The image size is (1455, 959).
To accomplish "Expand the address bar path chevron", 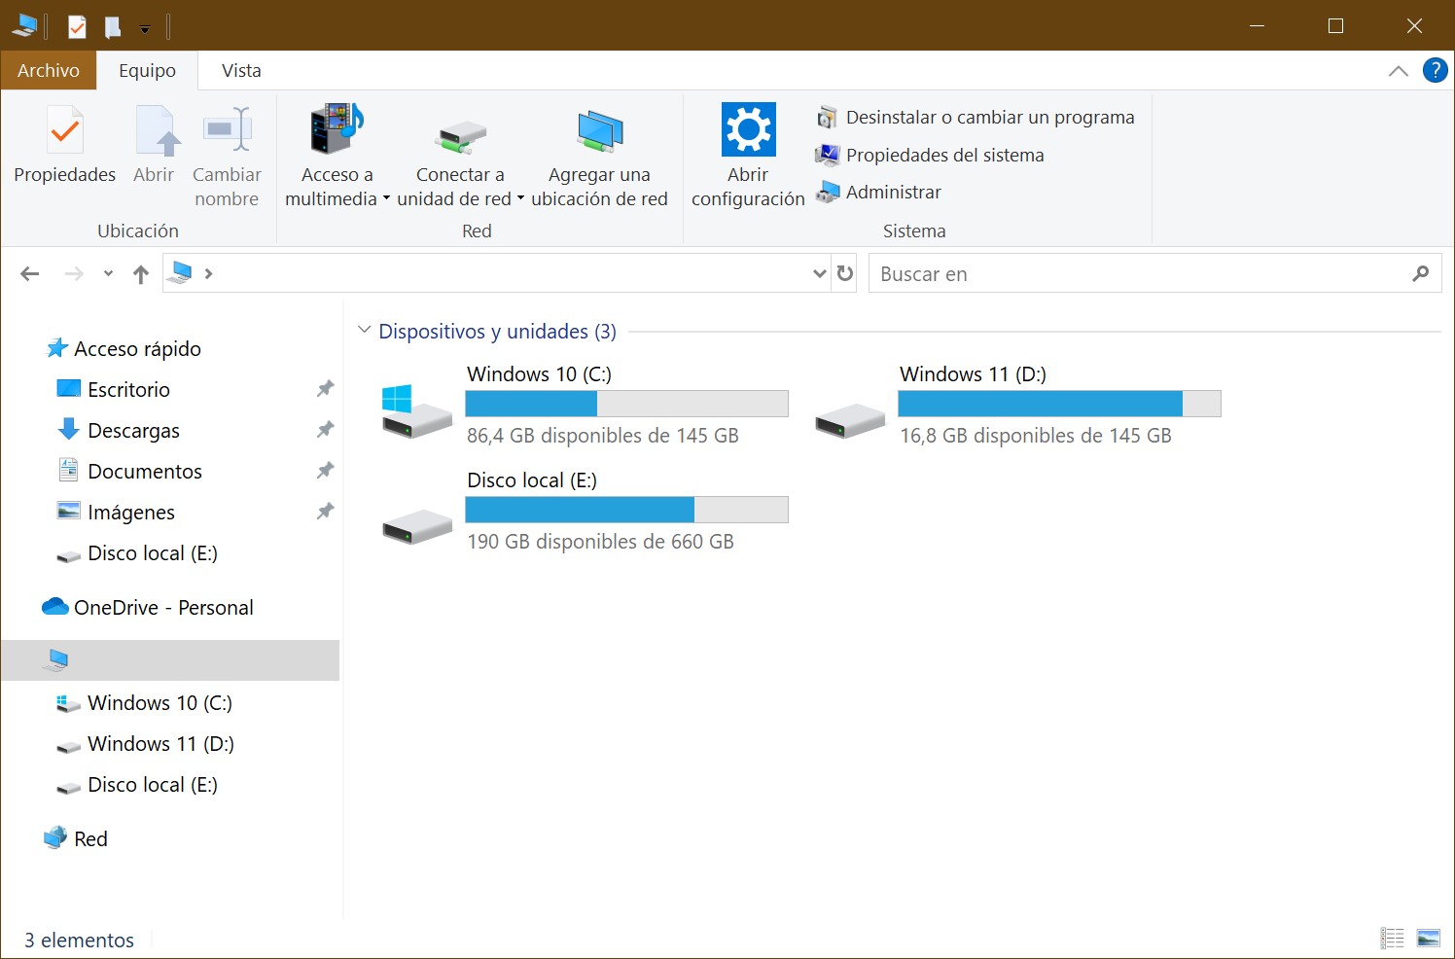I will [x=208, y=274].
